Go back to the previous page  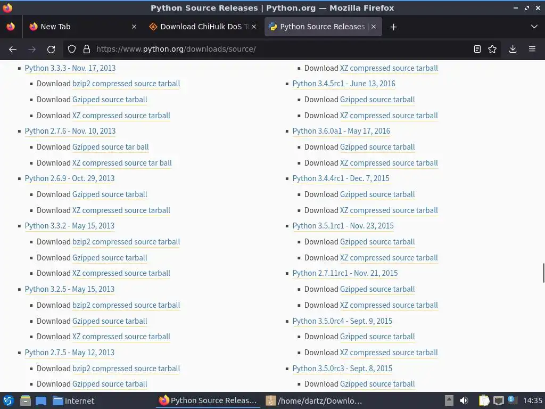click(13, 49)
